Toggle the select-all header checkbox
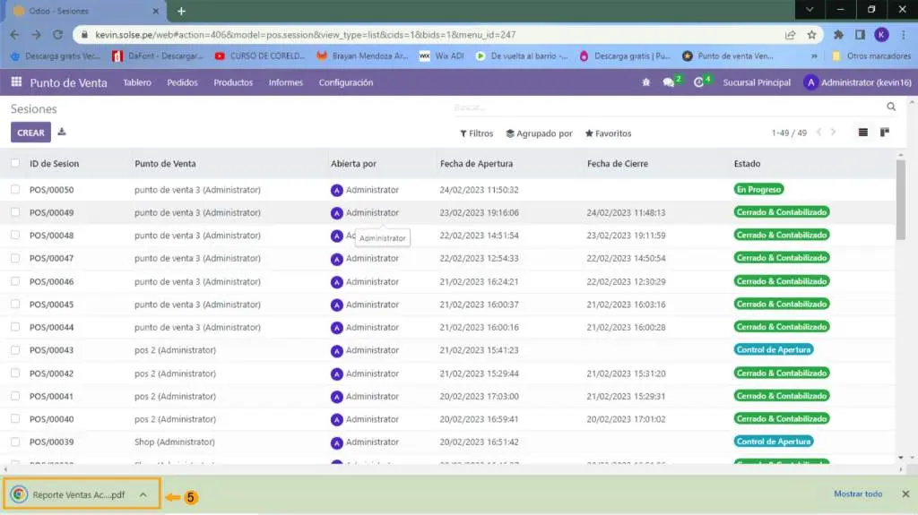918x515 pixels. 15,163
